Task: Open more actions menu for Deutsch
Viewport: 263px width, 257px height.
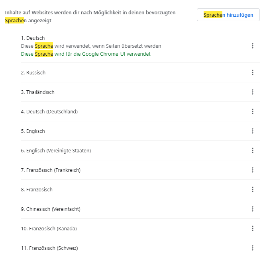Action: tap(252, 46)
